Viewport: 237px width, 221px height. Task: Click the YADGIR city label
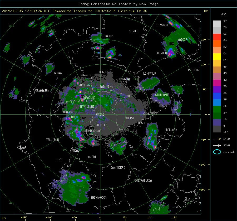[182, 39]
